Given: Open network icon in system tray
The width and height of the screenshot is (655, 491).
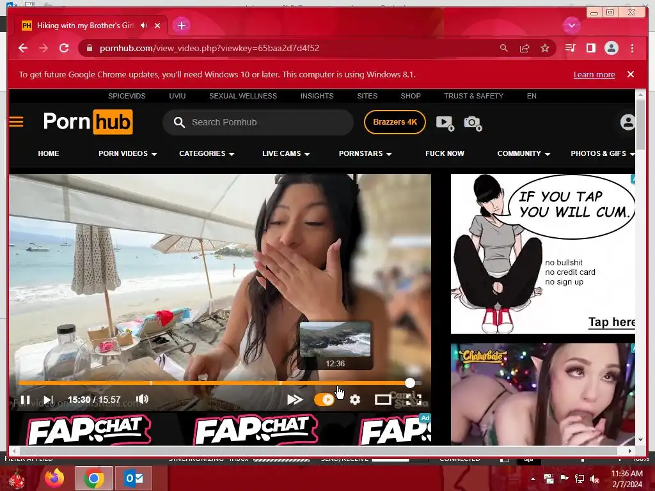Looking at the screenshot, I should 580,479.
